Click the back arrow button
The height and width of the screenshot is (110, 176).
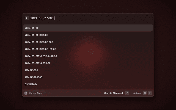[x=27, y=18]
